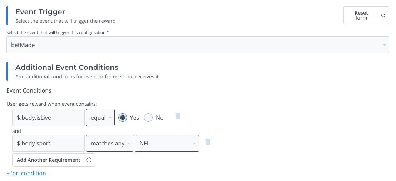
Task: Select the No radio button
Action: pos(148,118)
